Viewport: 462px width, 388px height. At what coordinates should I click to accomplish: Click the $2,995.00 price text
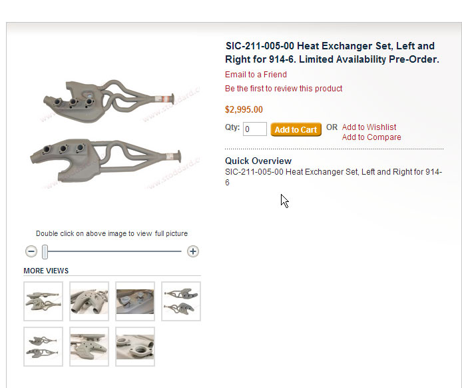[x=244, y=110]
